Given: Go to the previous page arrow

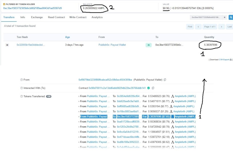Looking at the screenshot, I should [x=198, y=27].
